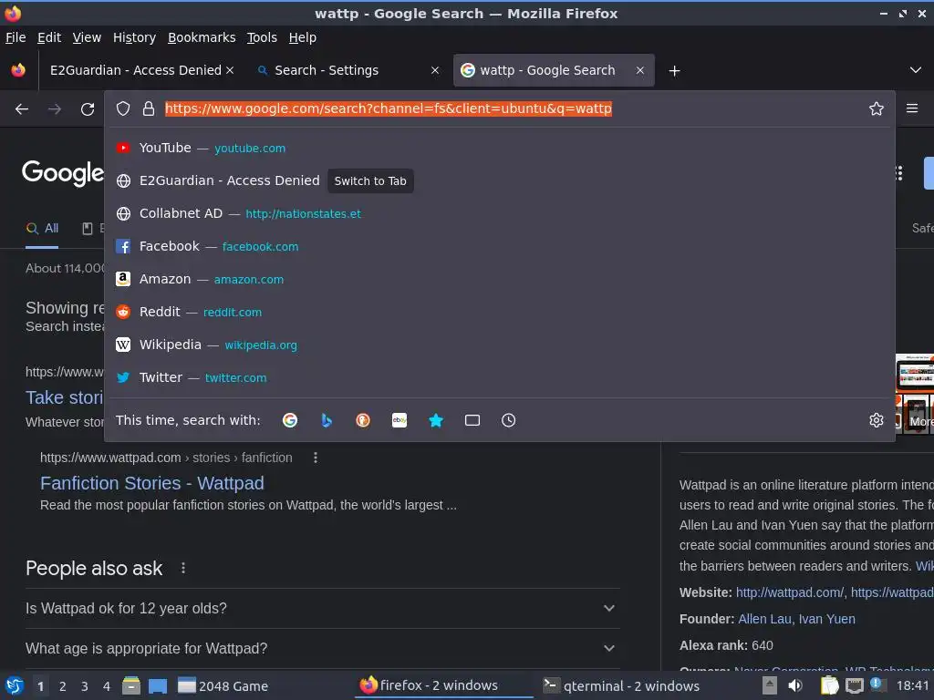934x700 pixels.
Task: Follow Allen Lau founder link
Action: pyautogui.click(x=764, y=619)
